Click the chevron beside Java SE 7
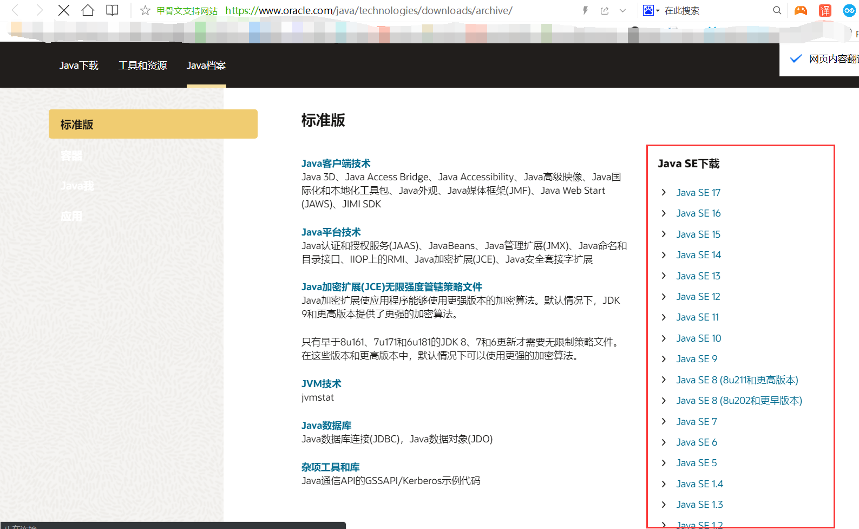 tap(664, 421)
